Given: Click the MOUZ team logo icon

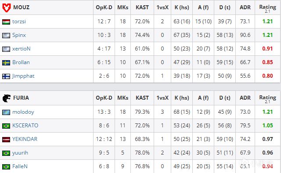Looking at the screenshot, I should point(7,7).
